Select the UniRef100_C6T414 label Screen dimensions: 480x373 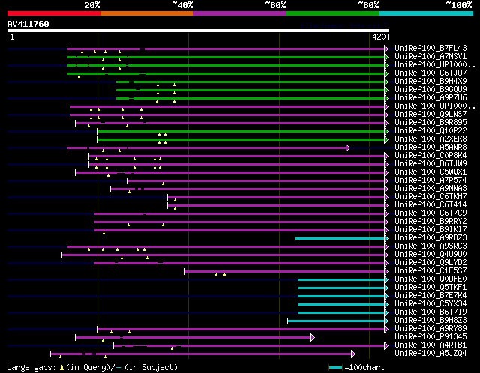tap(430, 205)
